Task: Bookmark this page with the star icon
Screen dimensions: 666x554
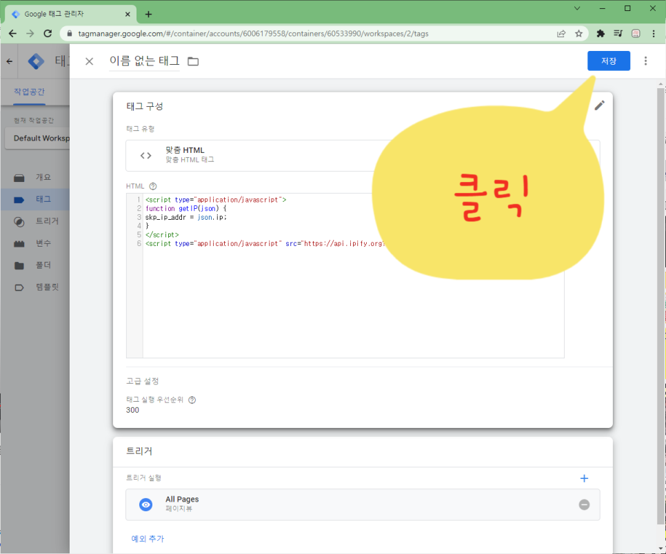Action: [x=578, y=34]
